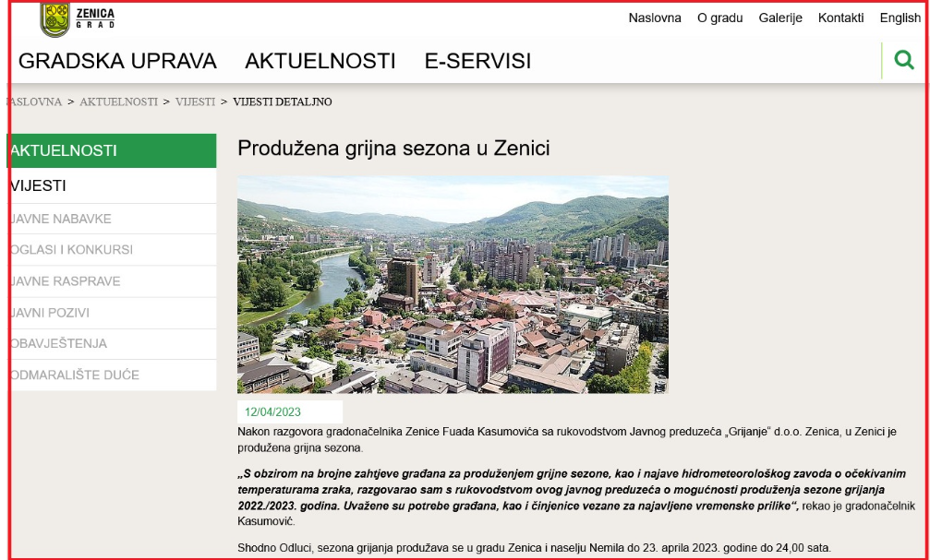Screen dimensions: 930x560
Task: Select the green AKTUELNOSTI sidebar header
Action: click(111, 150)
